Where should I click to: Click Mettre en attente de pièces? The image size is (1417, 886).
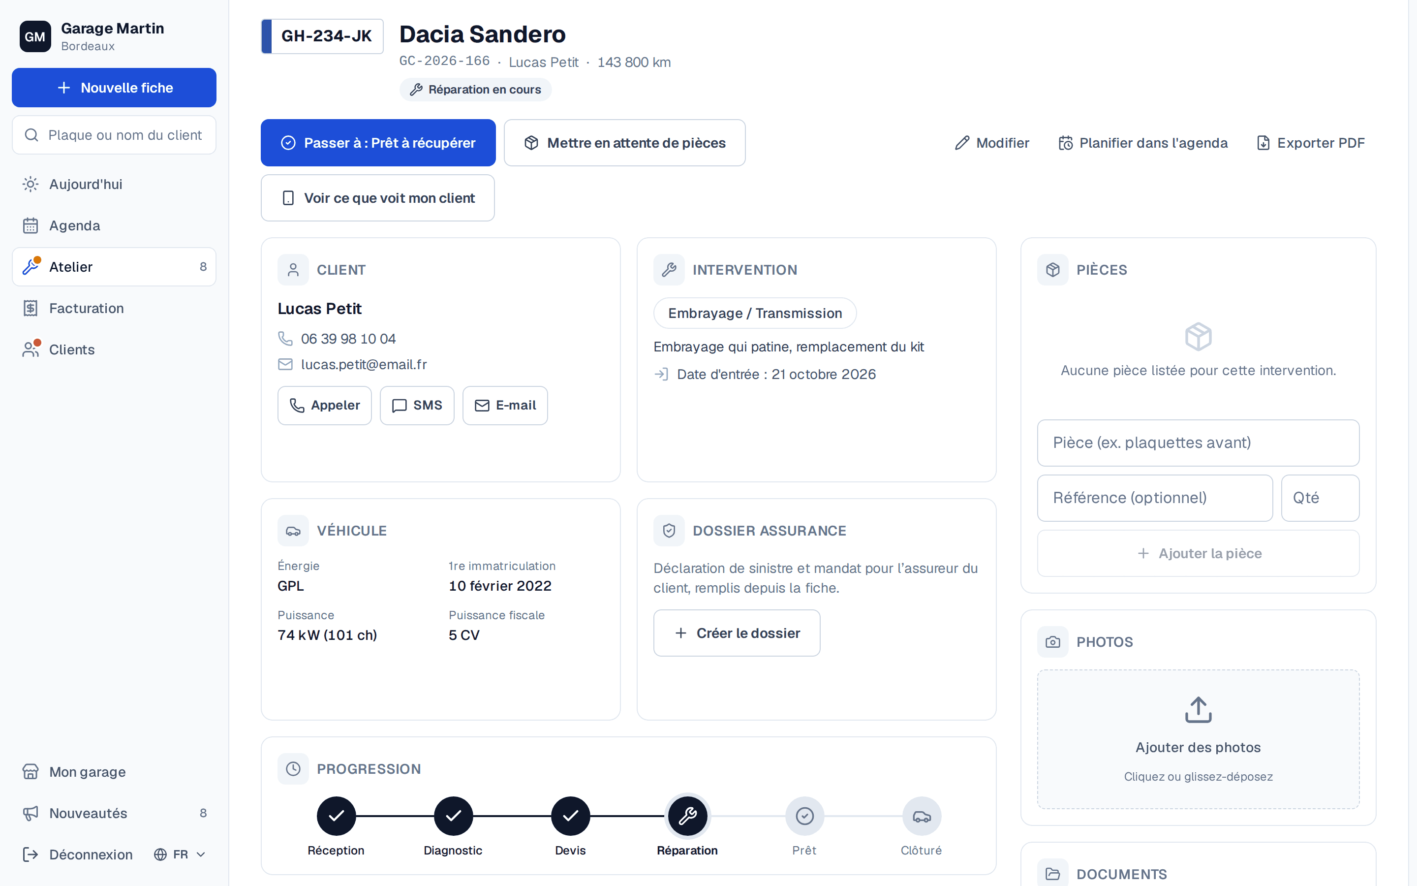click(625, 143)
